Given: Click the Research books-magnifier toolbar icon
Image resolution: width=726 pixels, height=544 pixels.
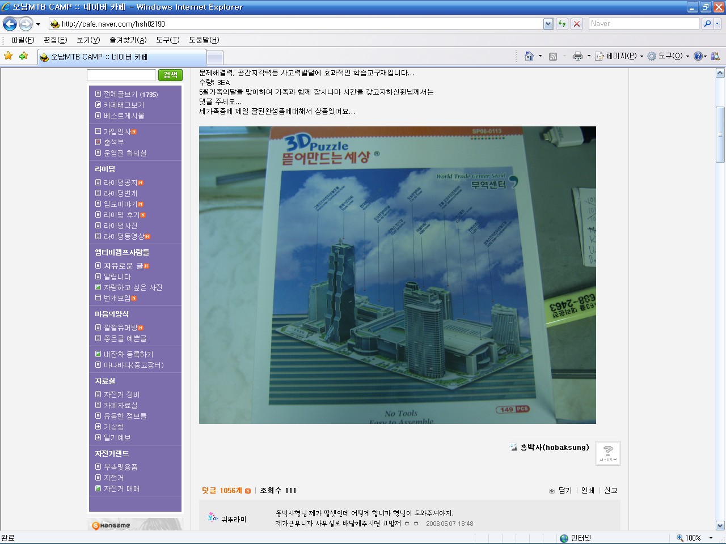Looking at the screenshot, I should click(x=715, y=56).
